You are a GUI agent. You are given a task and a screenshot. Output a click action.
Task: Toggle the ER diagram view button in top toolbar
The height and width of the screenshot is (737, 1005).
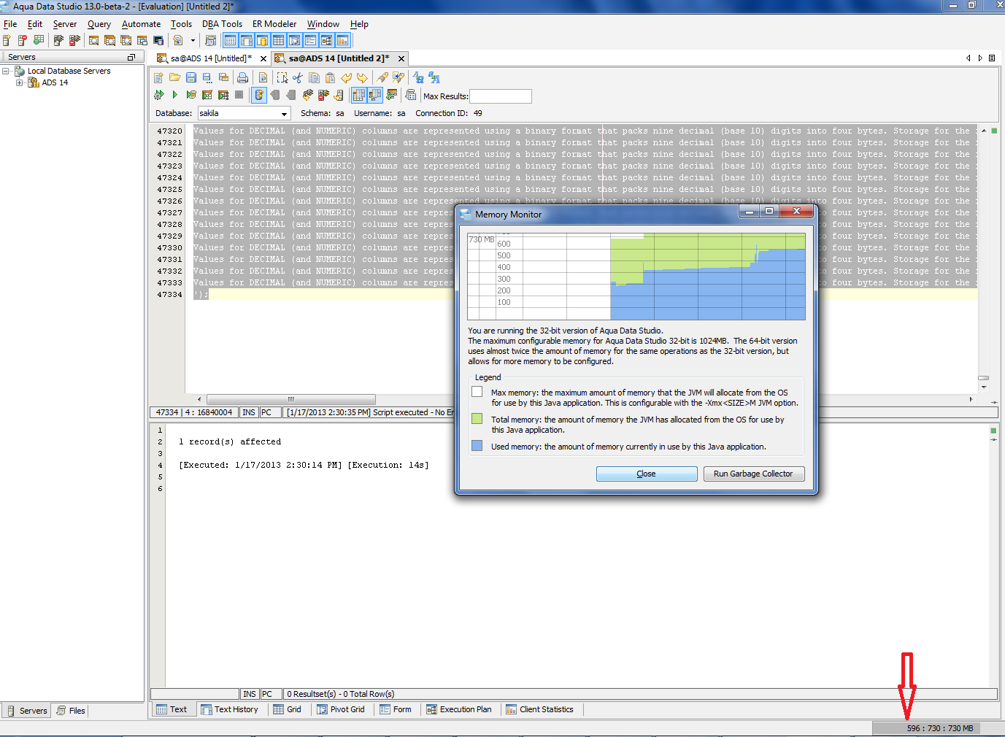click(326, 40)
